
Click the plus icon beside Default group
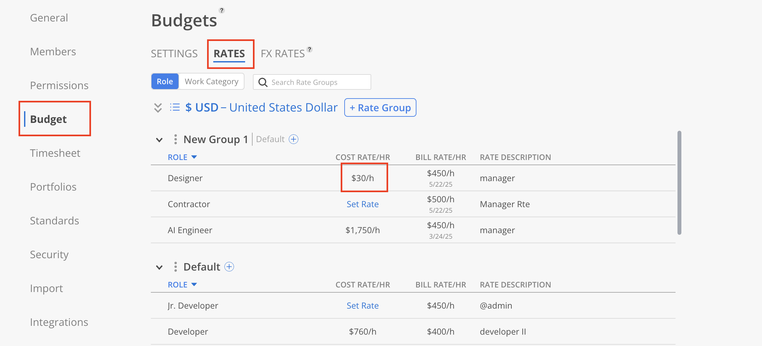click(x=229, y=267)
